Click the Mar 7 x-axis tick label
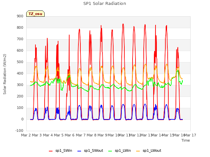The height and width of the screenshot is (157, 210). point(81,135)
